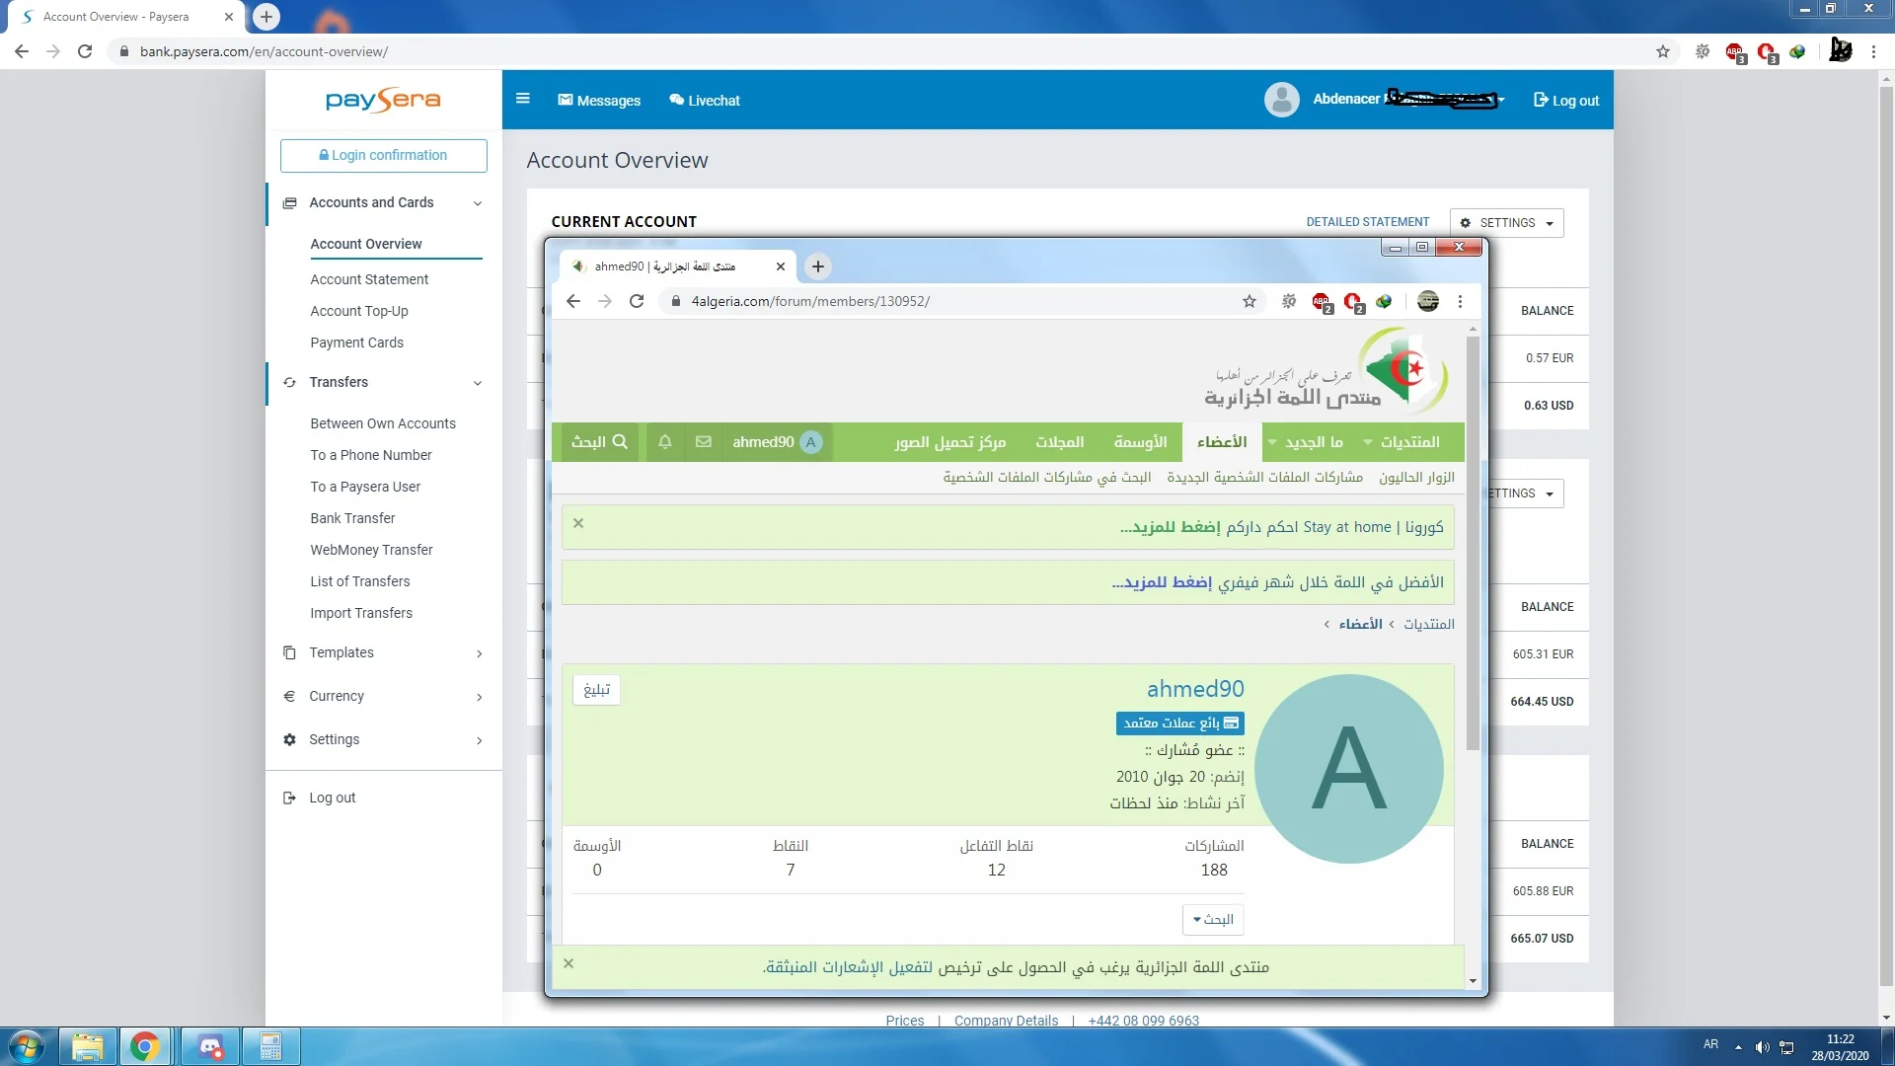
Task: Open Chrome from the Windows taskbar
Action: point(145,1046)
